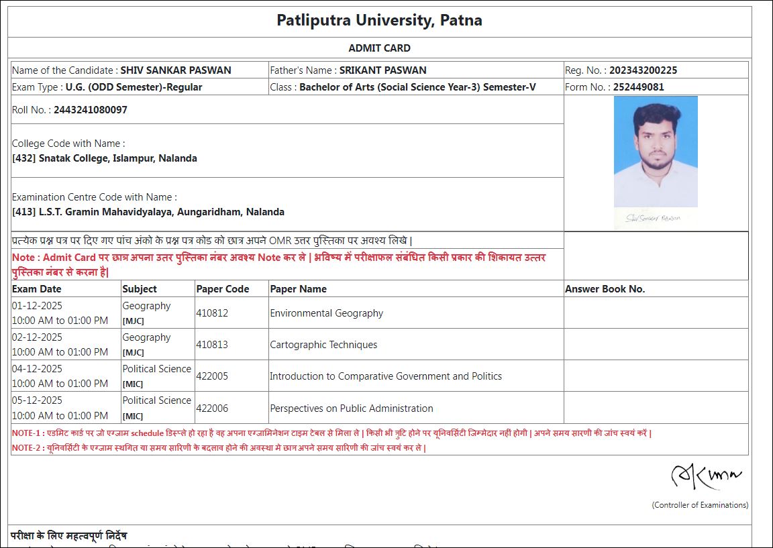Click the Reg. No. 202343200225 field

[643, 70]
